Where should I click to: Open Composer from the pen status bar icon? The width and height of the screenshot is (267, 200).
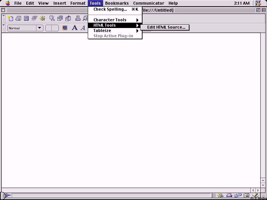(255, 196)
